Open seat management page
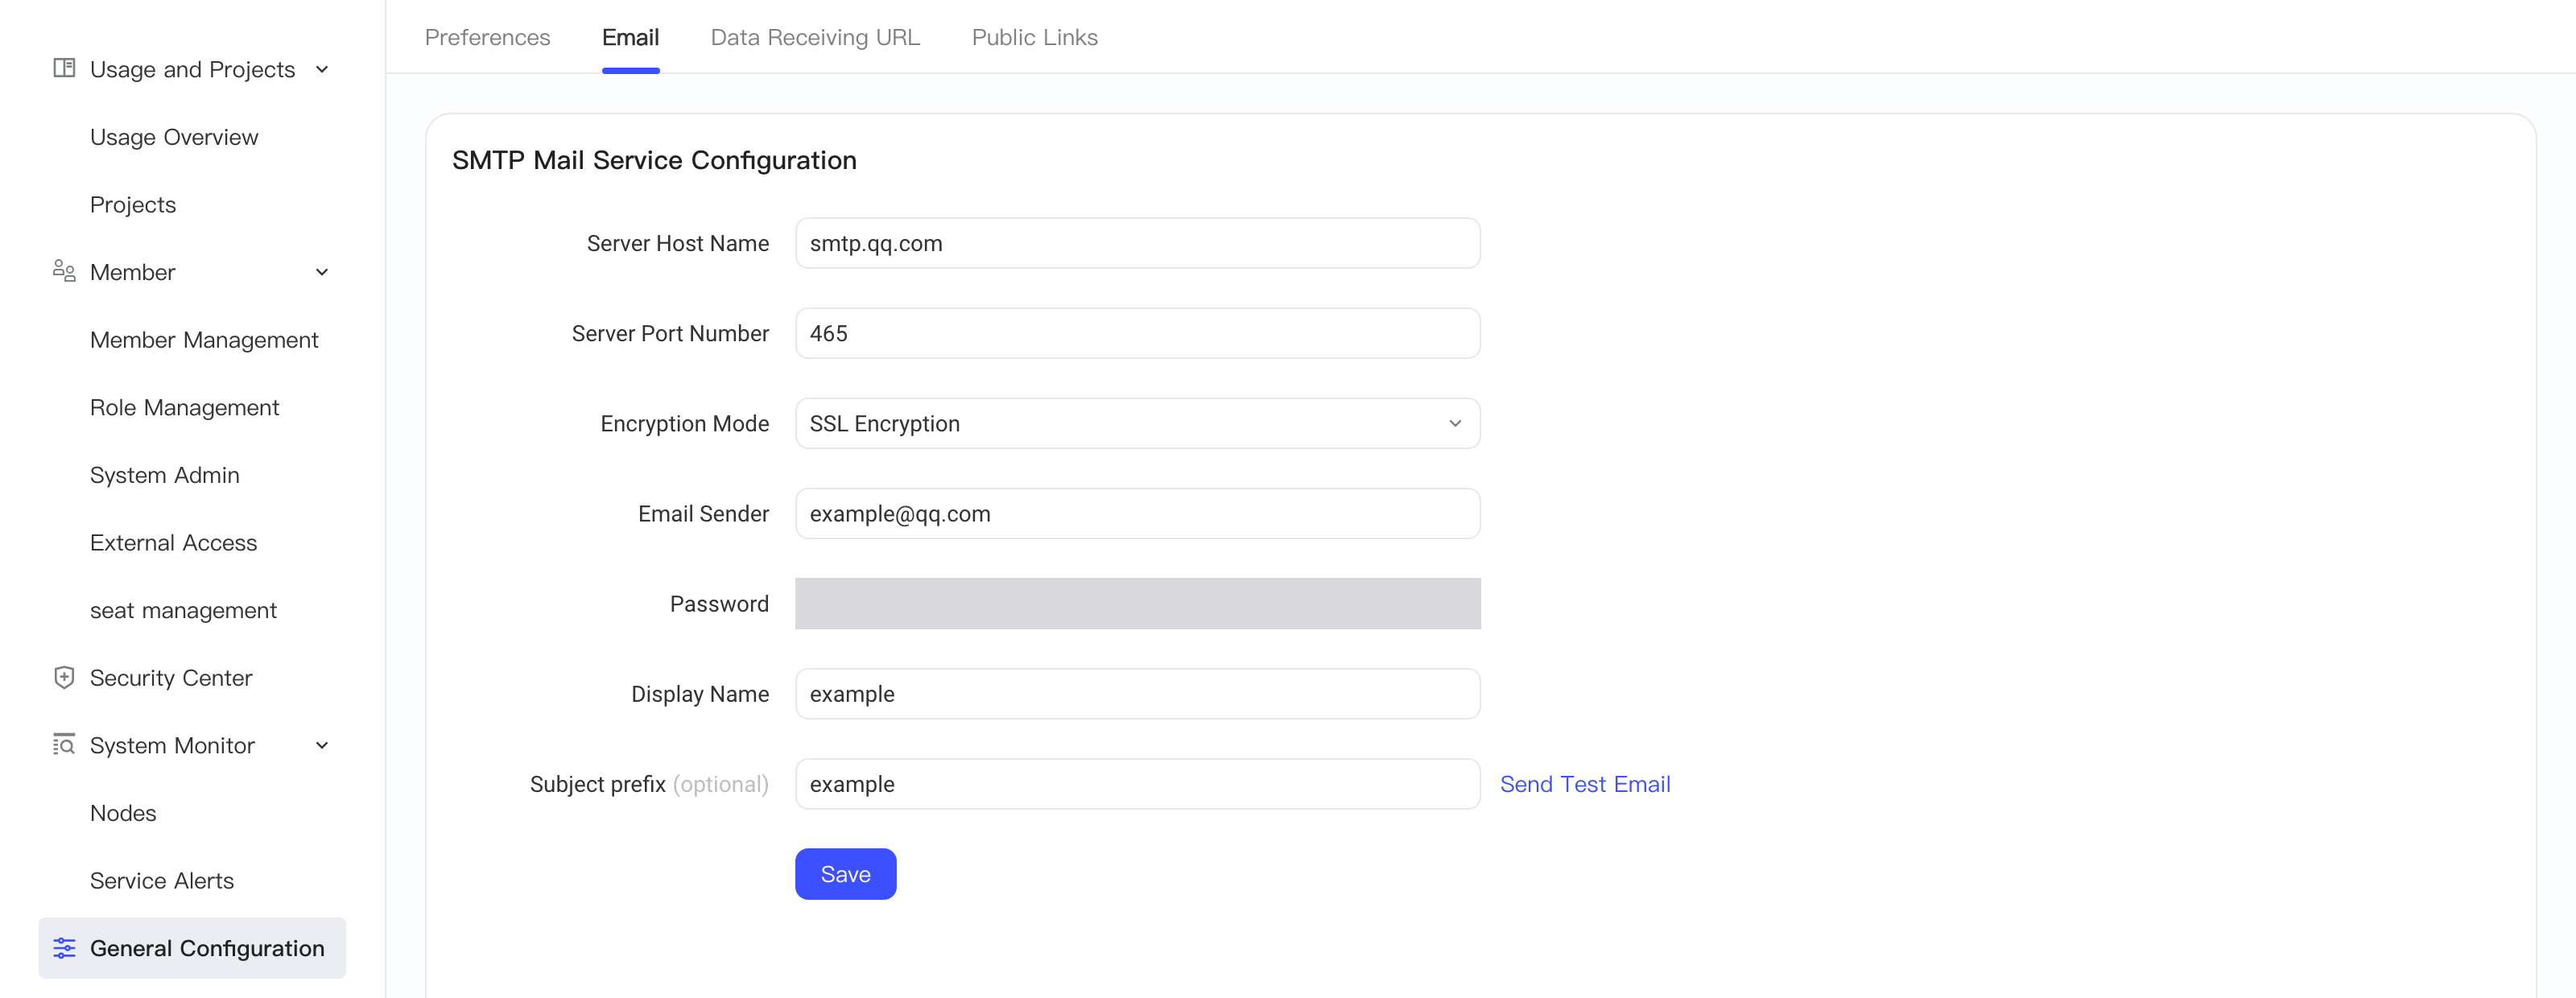Viewport: 2576px width, 998px height. 183,610
